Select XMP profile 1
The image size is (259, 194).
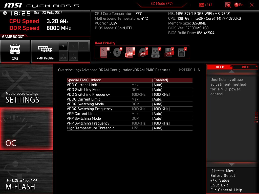[63, 46]
